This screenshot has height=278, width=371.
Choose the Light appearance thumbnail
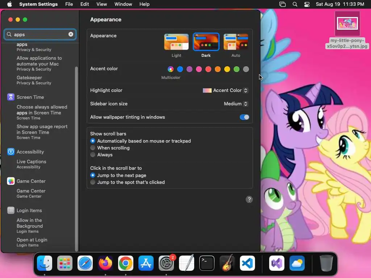pyautogui.click(x=176, y=42)
